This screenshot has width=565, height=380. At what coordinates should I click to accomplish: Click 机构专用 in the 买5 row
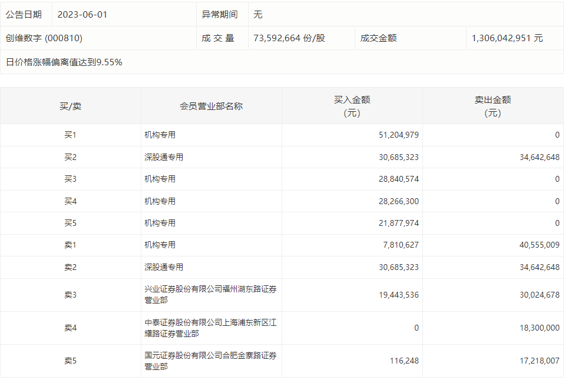point(160,224)
